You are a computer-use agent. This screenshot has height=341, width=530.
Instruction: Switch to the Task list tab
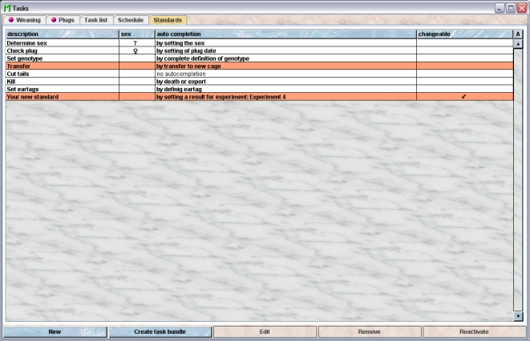pyautogui.click(x=95, y=19)
